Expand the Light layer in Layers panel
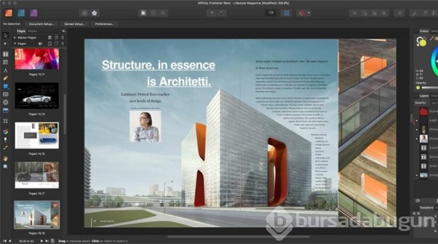Screen dimensions: 438x244 point(417,120)
